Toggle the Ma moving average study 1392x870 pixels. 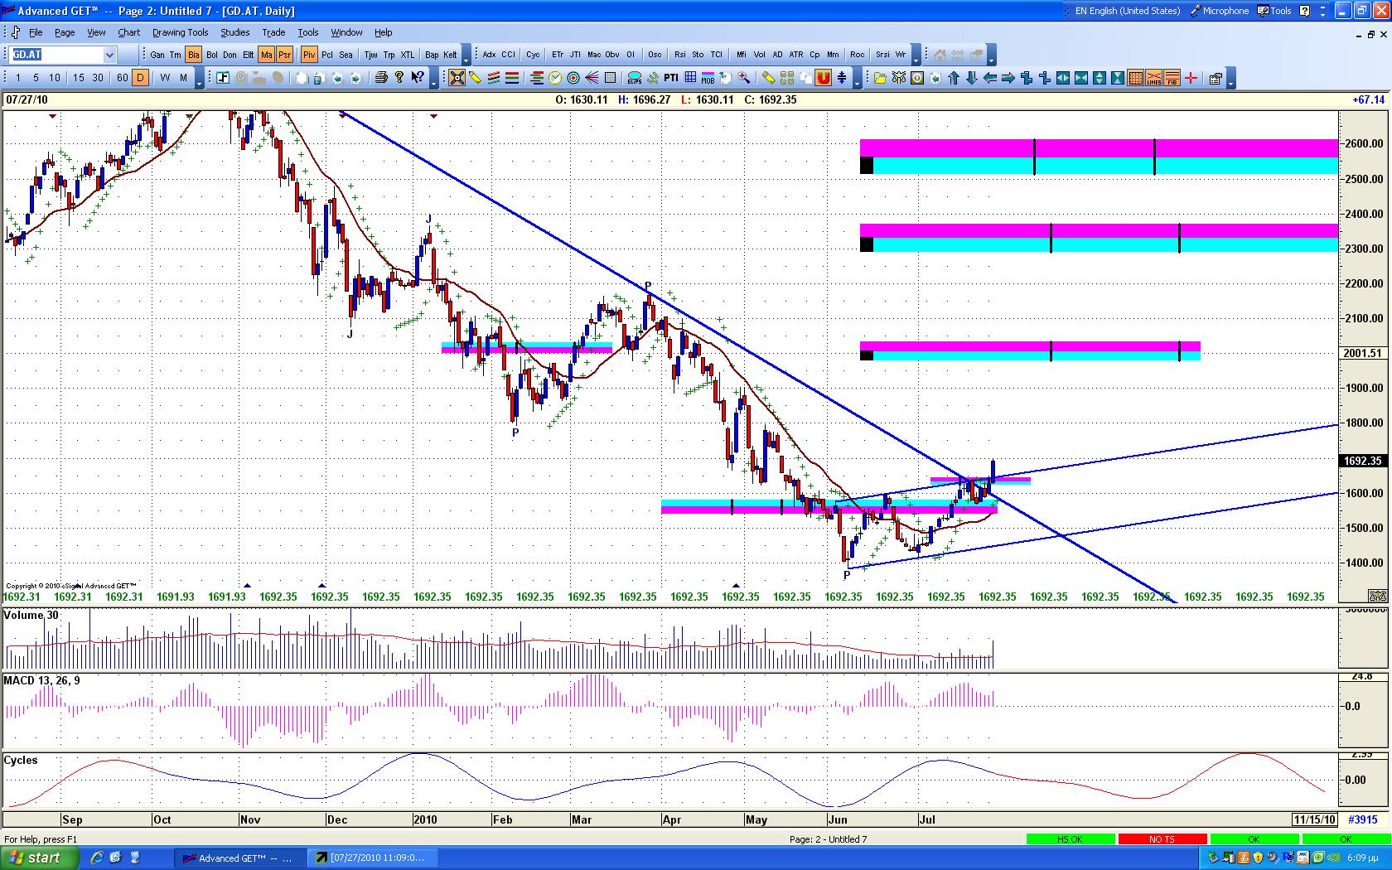click(x=266, y=55)
